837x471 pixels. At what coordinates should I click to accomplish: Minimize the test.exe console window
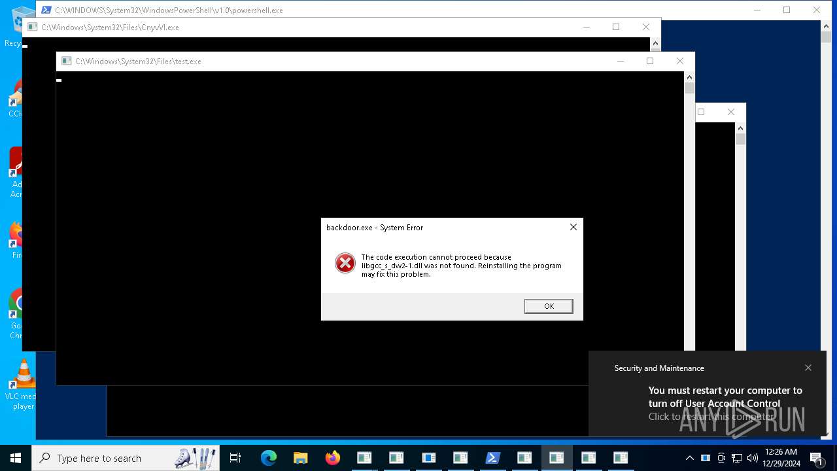tap(620, 61)
